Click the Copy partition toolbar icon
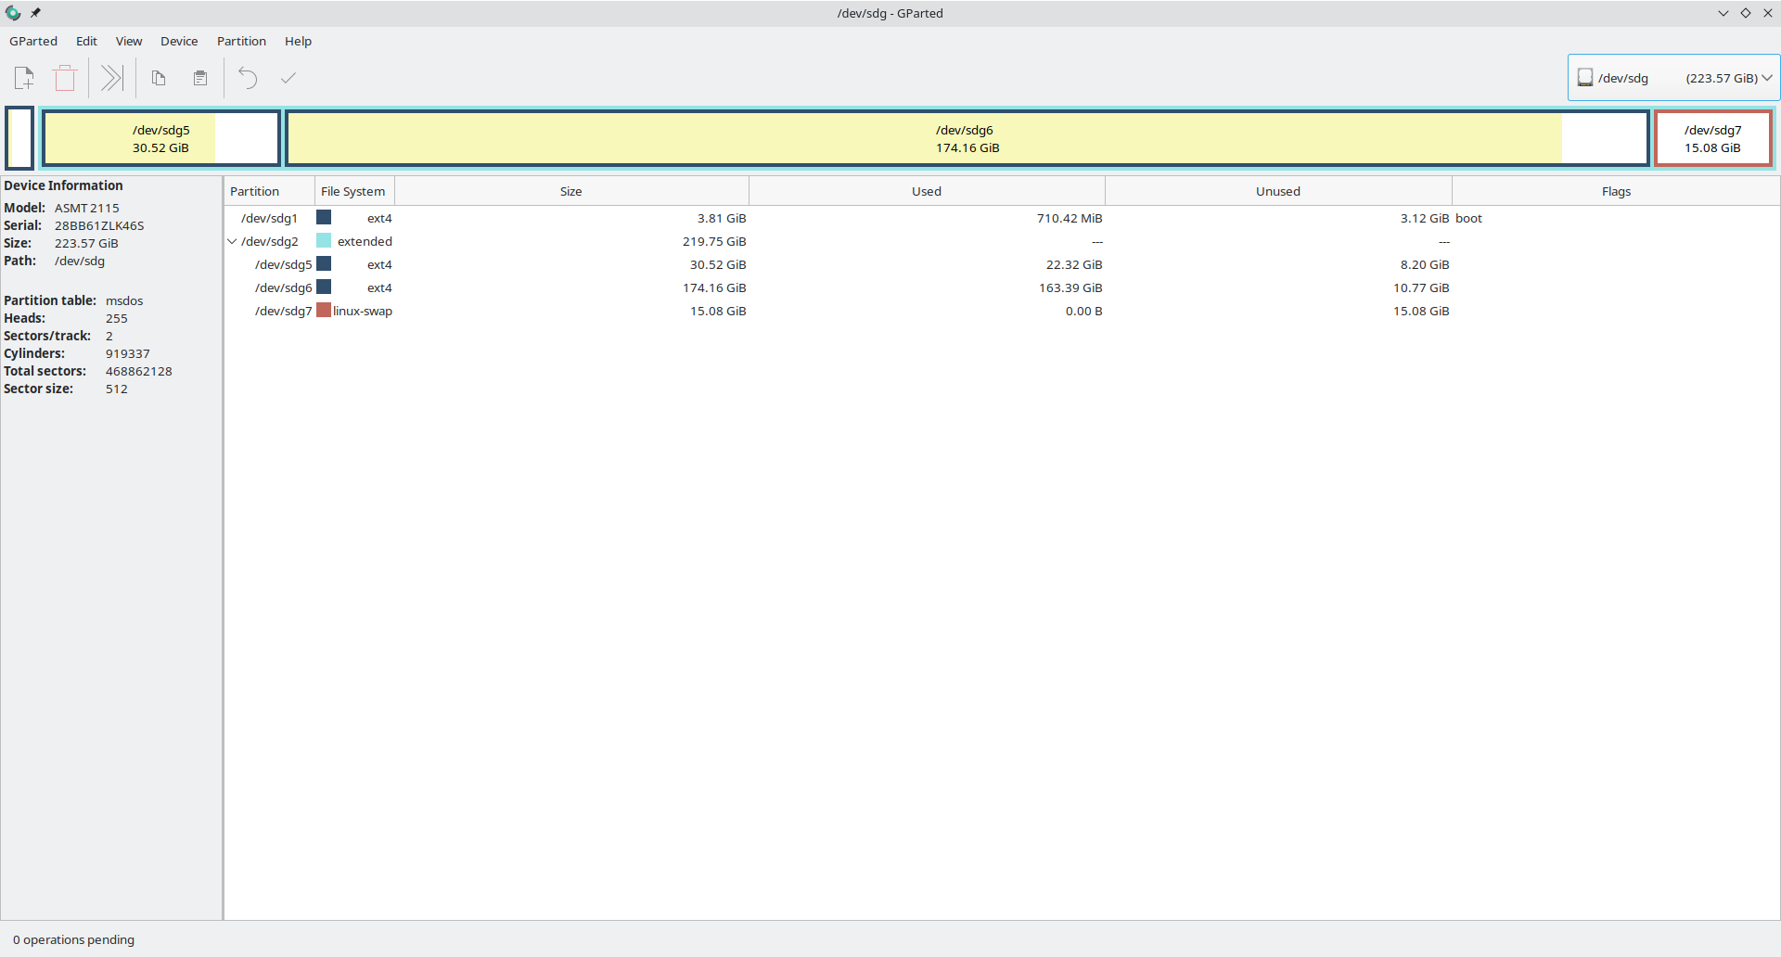Screen dimensions: 1781x957 [x=159, y=78]
